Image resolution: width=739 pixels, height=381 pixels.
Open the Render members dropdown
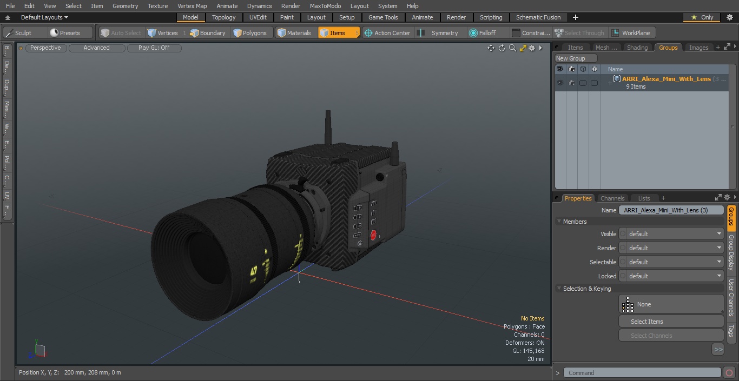tap(671, 248)
